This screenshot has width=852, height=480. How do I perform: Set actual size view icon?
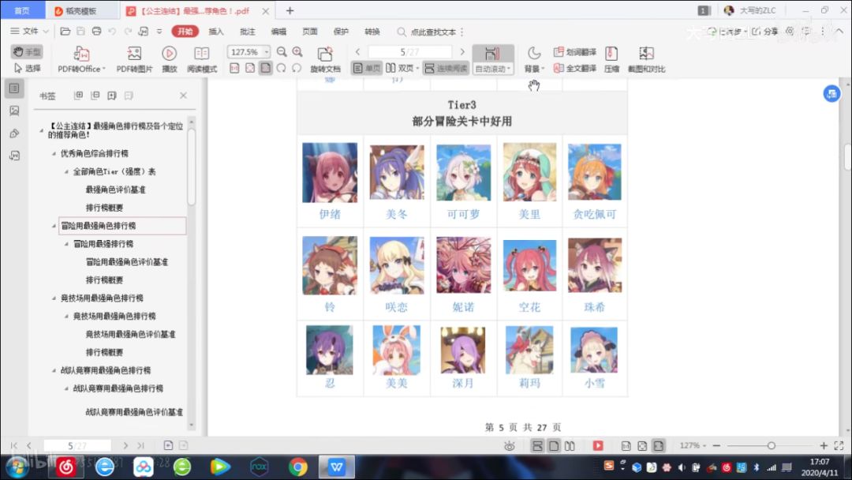tap(234, 69)
